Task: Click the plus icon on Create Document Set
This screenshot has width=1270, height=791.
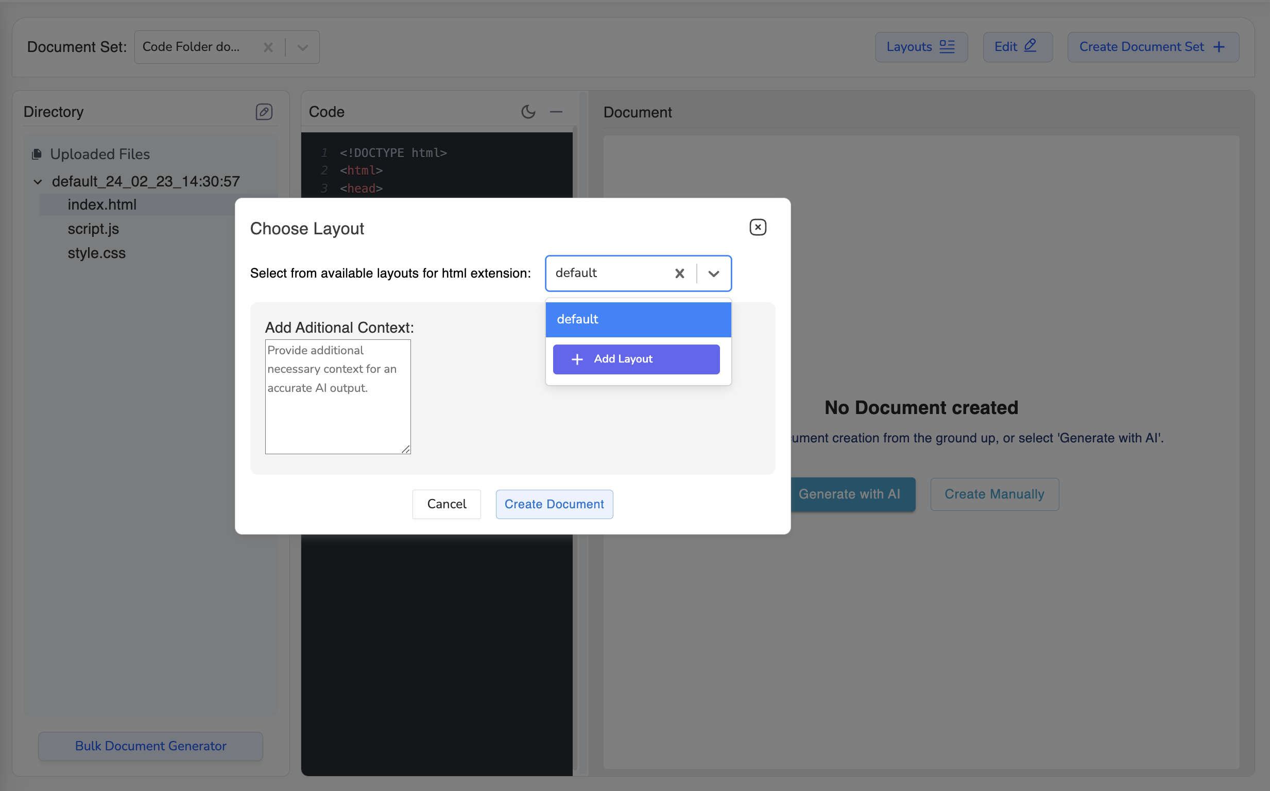Action: 1219,46
